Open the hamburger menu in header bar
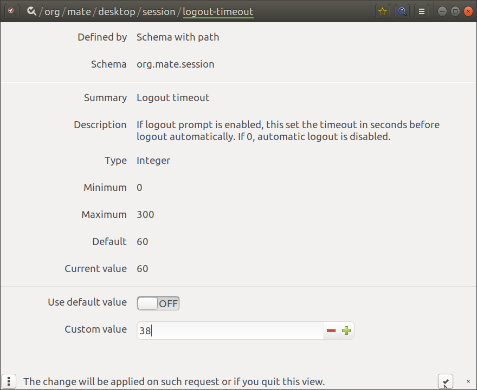Screen dimensions: 477x390 tap(422, 11)
